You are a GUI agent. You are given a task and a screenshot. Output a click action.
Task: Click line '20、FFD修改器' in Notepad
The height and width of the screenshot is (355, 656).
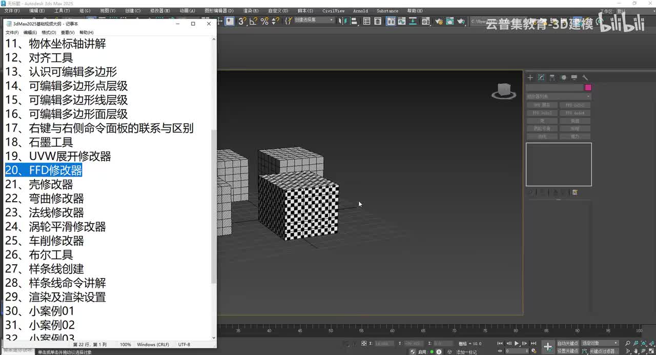(44, 170)
